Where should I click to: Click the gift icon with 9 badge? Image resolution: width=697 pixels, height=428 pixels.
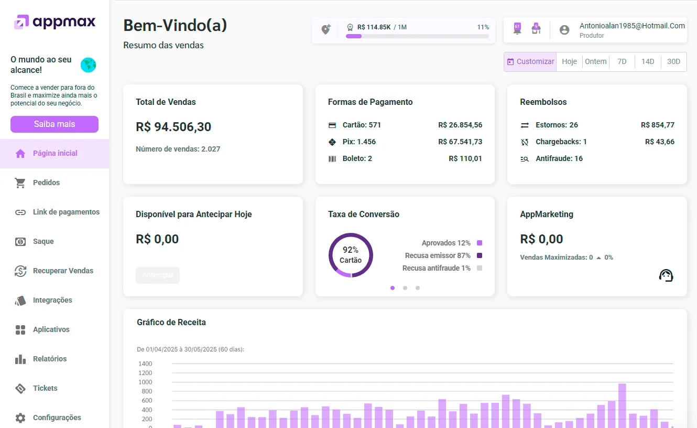coord(536,29)
